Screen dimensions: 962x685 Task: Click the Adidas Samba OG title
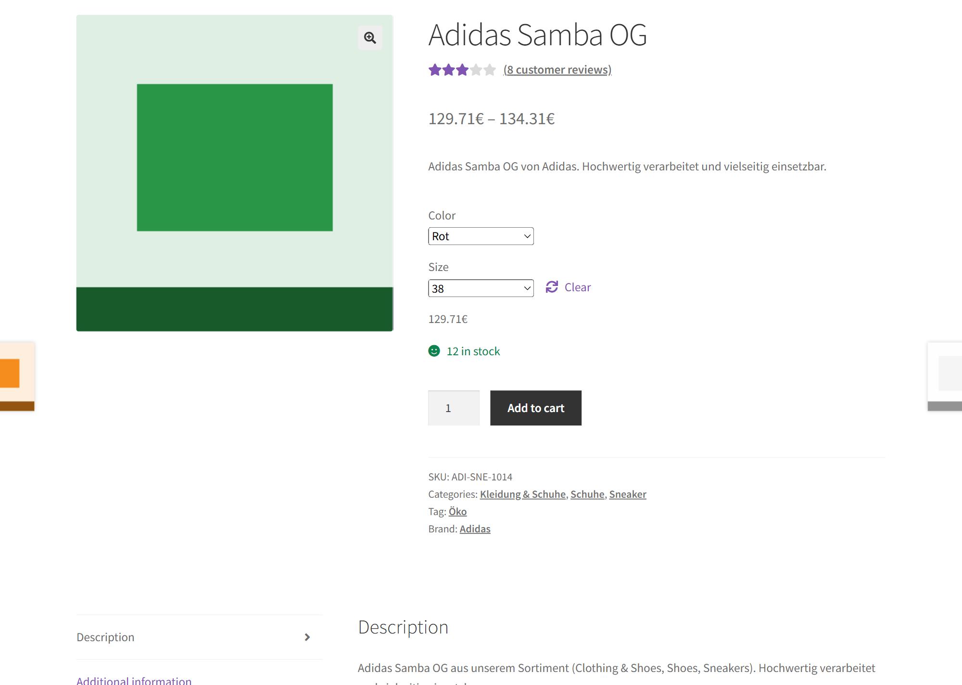pyautogui.click(x=537, y=35)
